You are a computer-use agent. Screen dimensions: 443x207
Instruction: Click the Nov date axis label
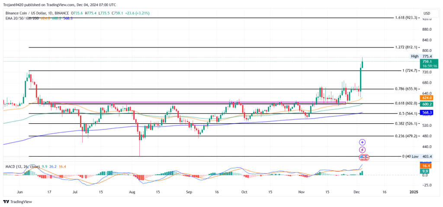point(302,192)
